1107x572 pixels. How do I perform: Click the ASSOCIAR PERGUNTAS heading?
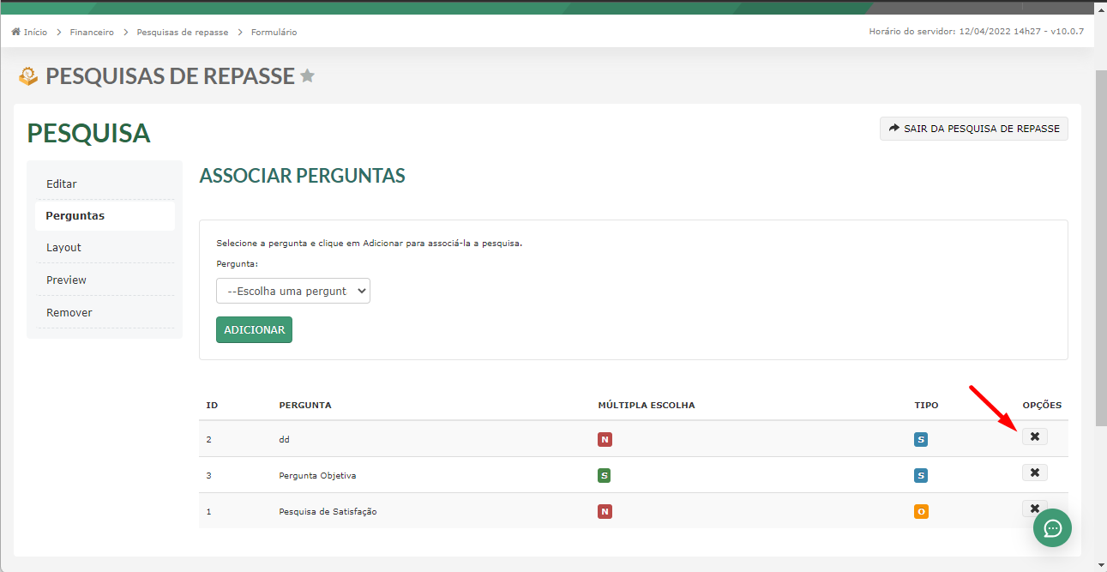[302, 176]
